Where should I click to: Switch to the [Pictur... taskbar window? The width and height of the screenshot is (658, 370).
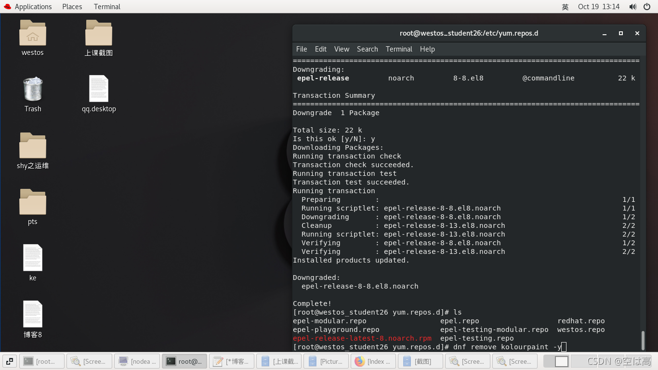click(326, 361)
